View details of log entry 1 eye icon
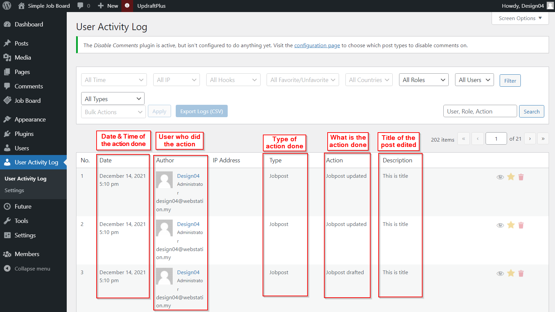 (500, 177)
